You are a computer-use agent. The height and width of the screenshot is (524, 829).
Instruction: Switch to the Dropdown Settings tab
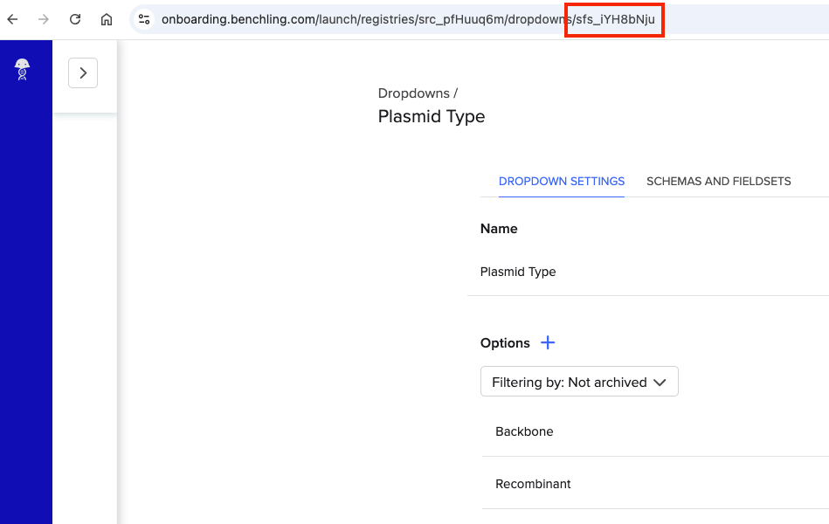[561, 182]
